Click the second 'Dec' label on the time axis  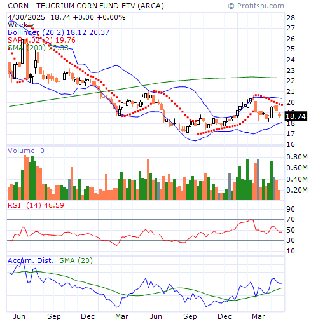(225, 316)
